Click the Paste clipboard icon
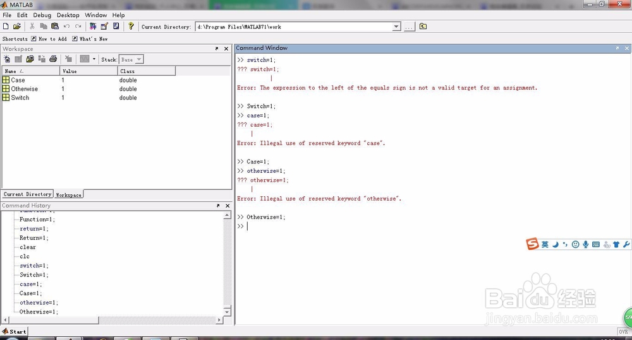The image size is (632, 340). 55,26
